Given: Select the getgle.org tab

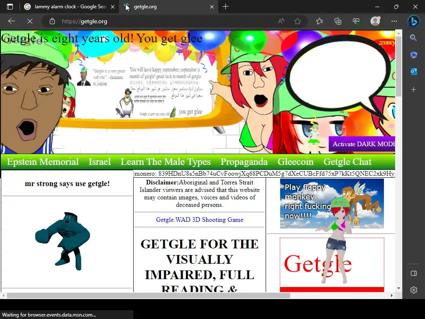Looking at the screenshot, I should click(169, 7).
